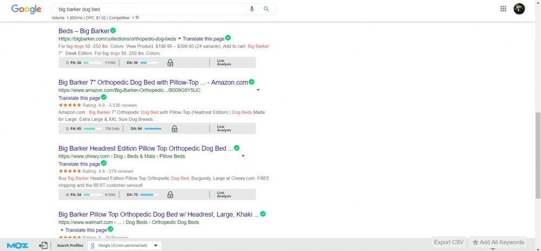Click "154 links" in Amazon Moz bar
Viewport: 541px width, 251px height.
112,129
